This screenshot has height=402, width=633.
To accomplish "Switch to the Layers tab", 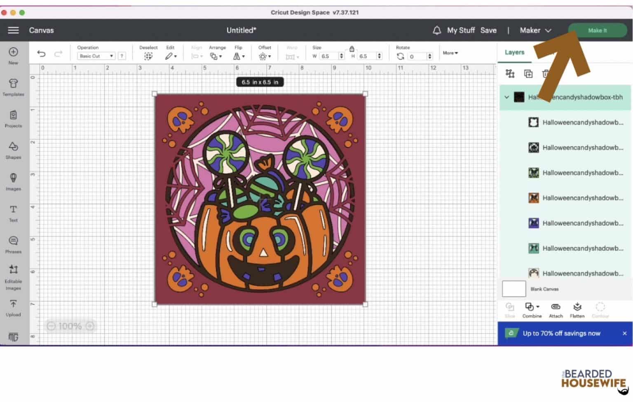I will pos(514,52).
